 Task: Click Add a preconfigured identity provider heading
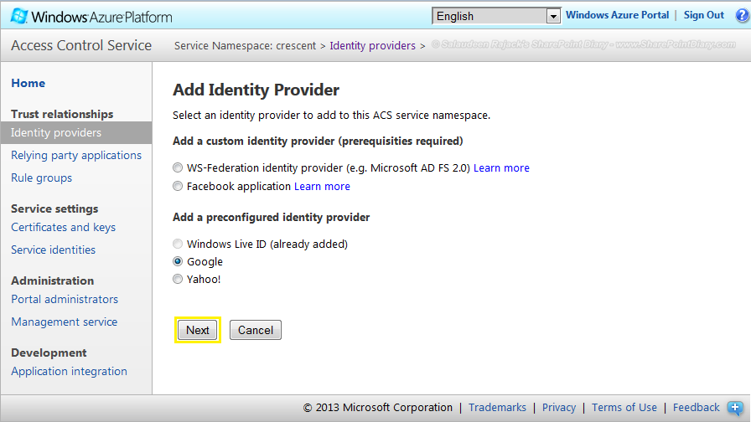(x=271, y=217)
